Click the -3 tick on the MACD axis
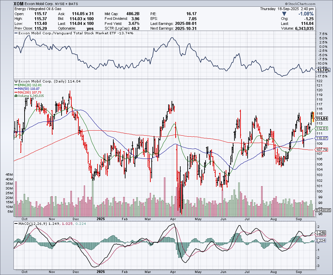 point(318,266)
